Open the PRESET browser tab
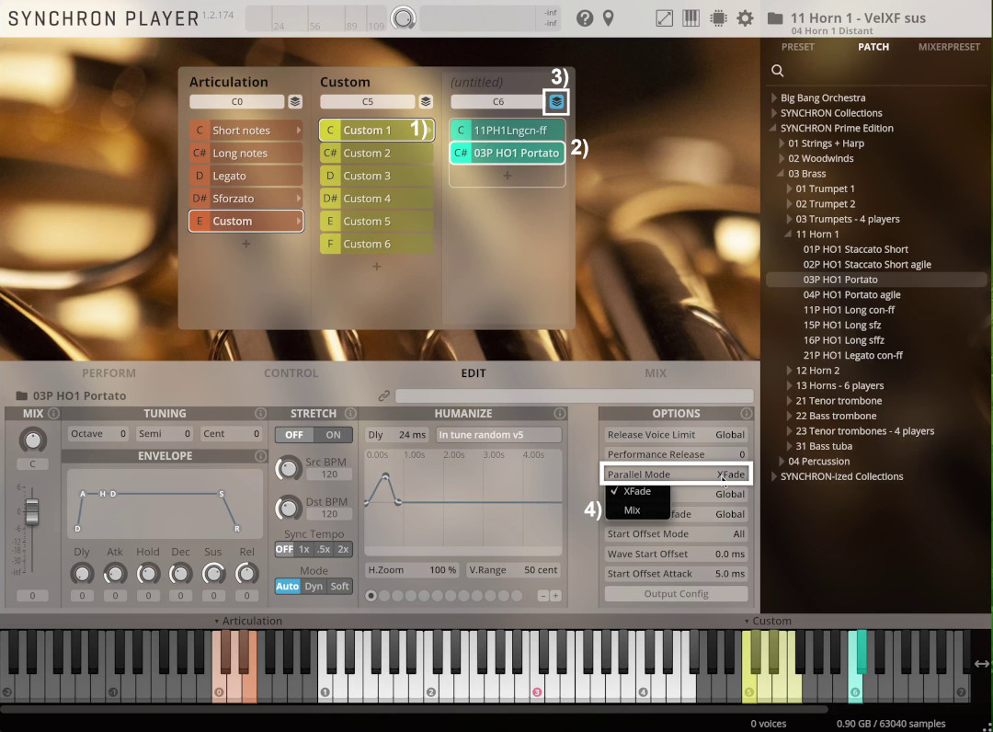 point(798,47)
